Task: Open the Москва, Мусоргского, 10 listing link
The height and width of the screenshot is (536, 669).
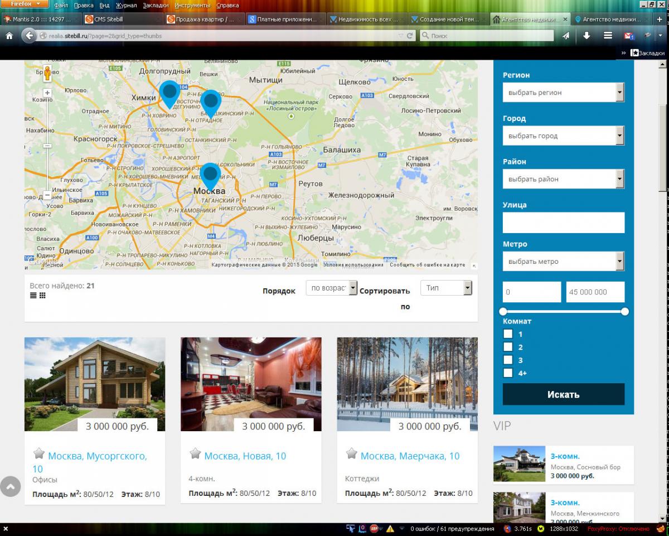Action: (x=90, y=462)
